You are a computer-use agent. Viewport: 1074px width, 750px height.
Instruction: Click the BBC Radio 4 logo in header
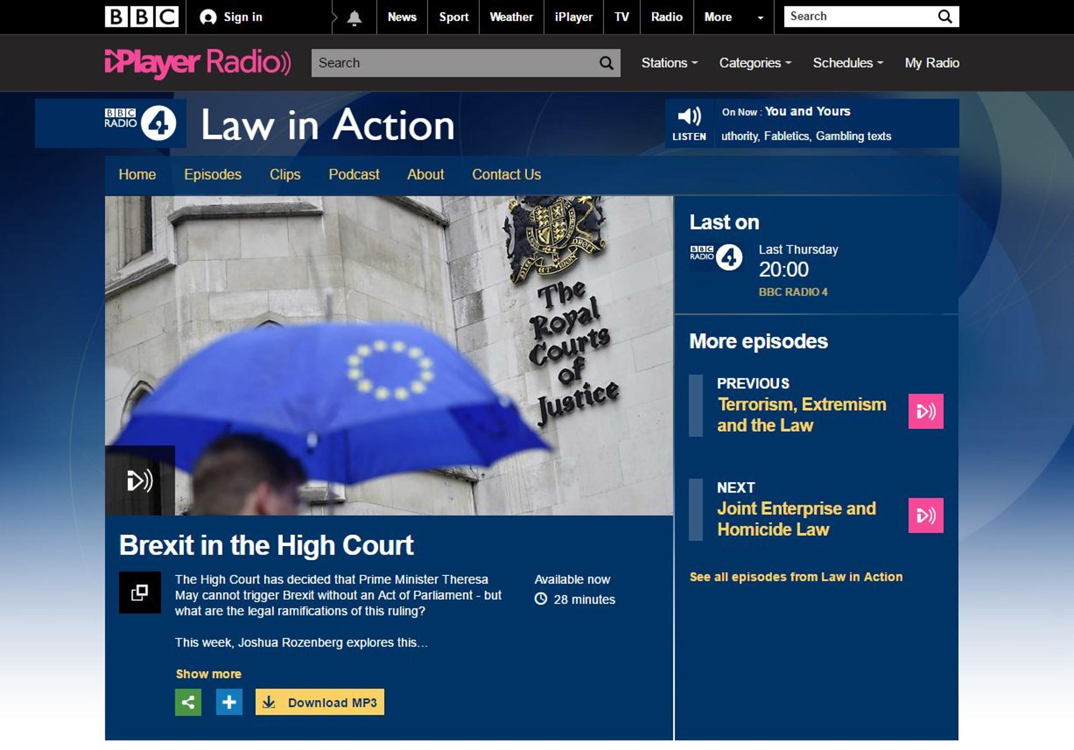point(140,123)
